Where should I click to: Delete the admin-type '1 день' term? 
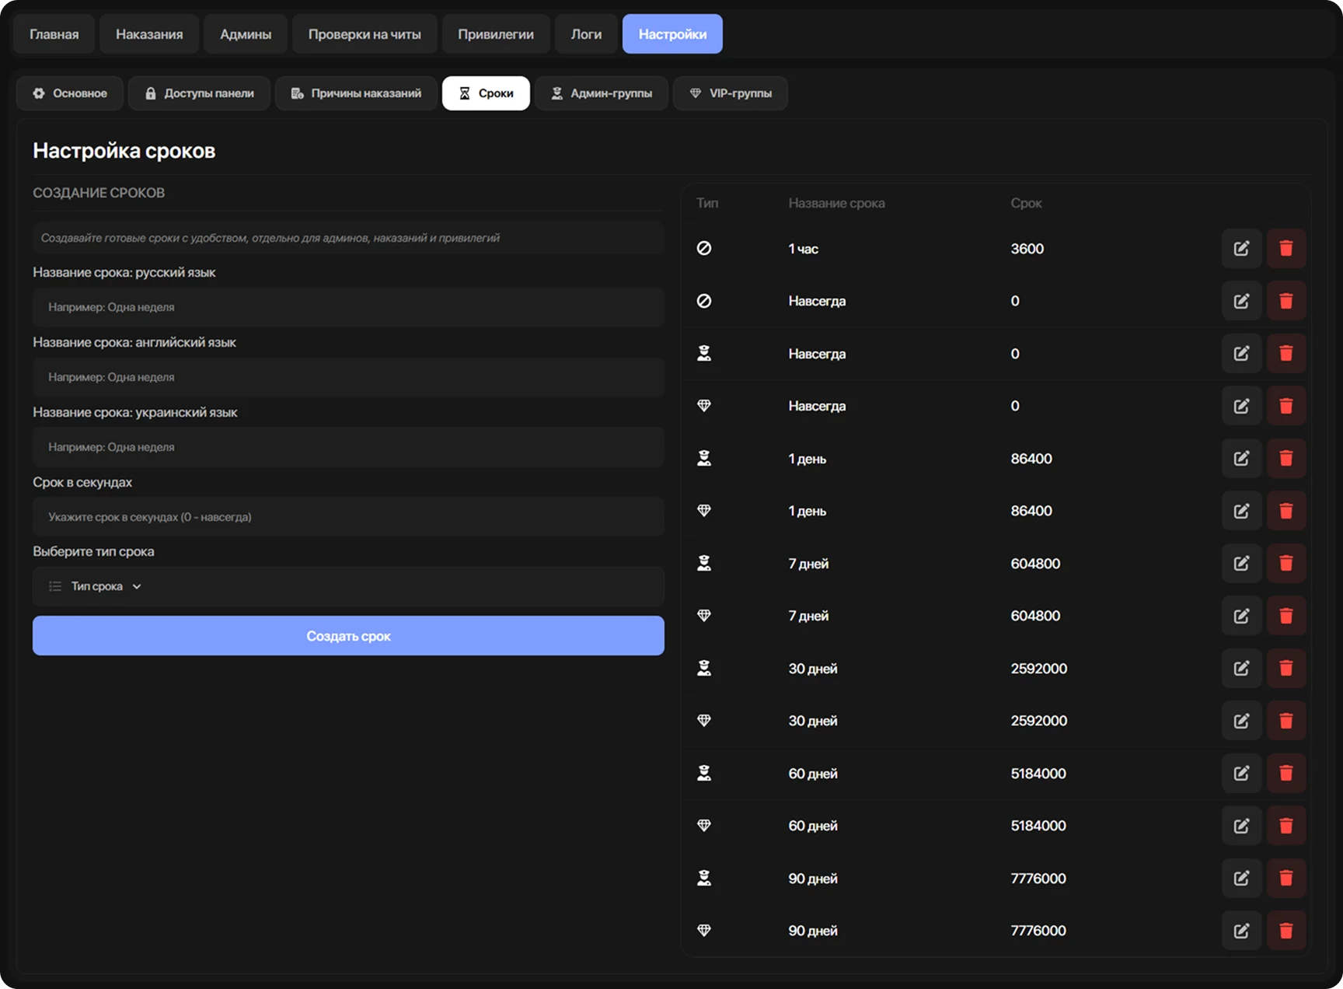click(x=1286, y=459)
